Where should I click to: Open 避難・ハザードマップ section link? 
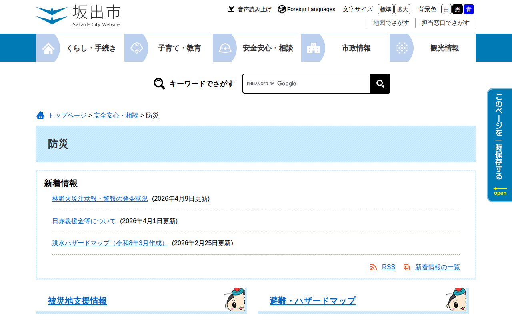coord(313,301)
